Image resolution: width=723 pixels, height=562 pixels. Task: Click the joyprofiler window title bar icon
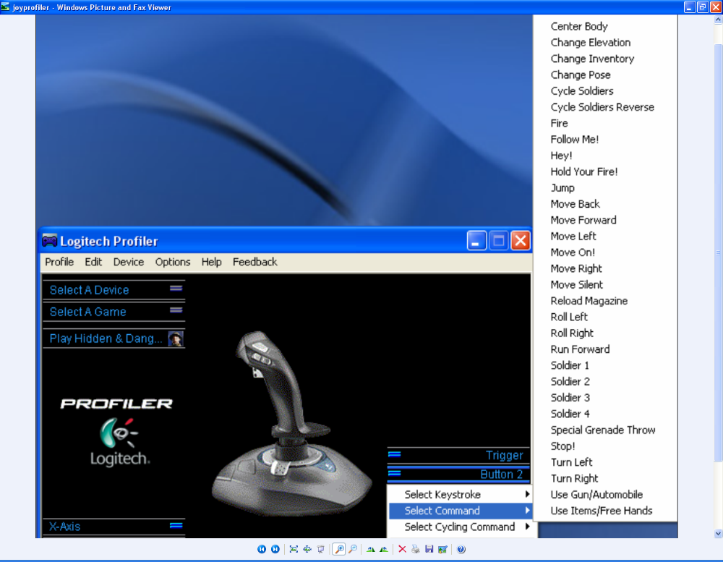[5, 7]
